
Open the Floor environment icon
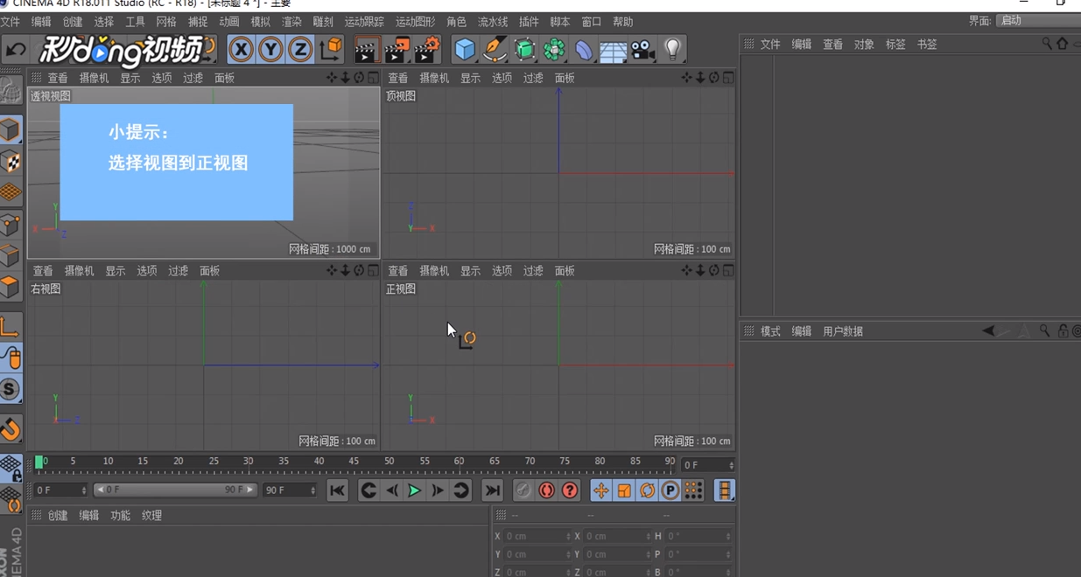click(613, 51)
